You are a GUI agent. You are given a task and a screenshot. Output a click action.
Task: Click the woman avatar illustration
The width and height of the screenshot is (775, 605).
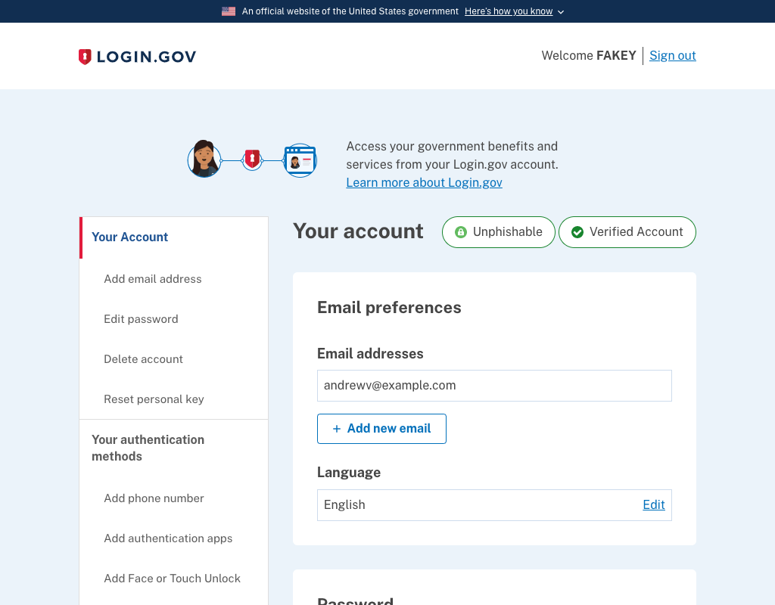click(x=204, y=159)
